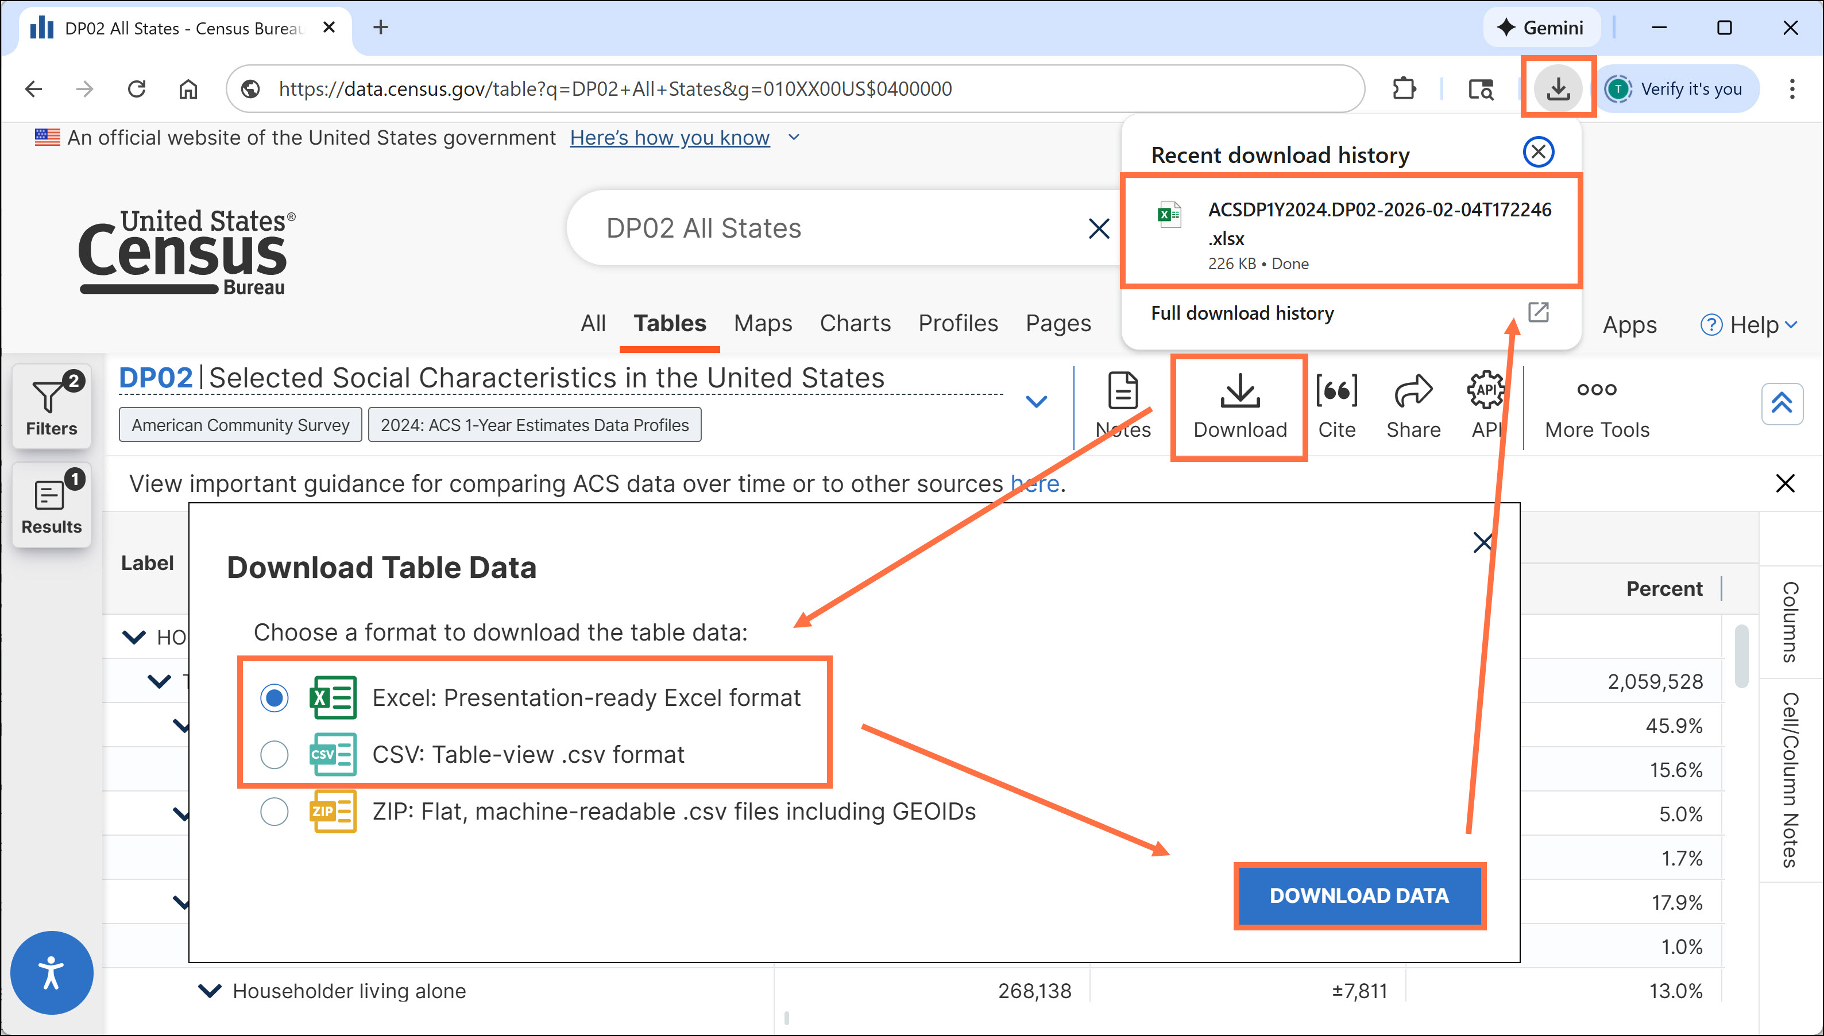Switch to the Maps tab
Screen dimensions: 1824x1036
[763, 323]
